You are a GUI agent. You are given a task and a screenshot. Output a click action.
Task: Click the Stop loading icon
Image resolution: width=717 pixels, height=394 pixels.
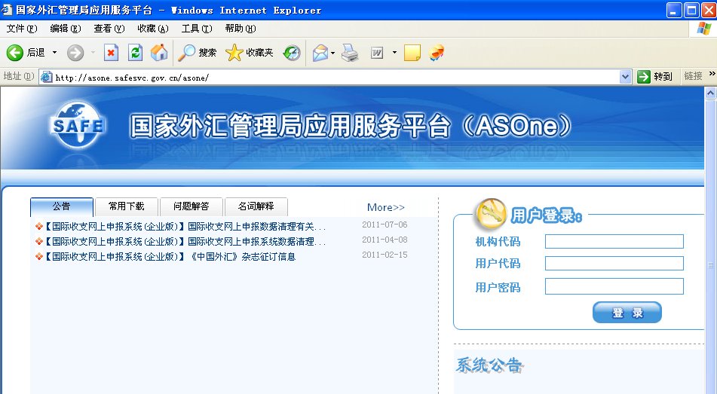click(111, 53)
